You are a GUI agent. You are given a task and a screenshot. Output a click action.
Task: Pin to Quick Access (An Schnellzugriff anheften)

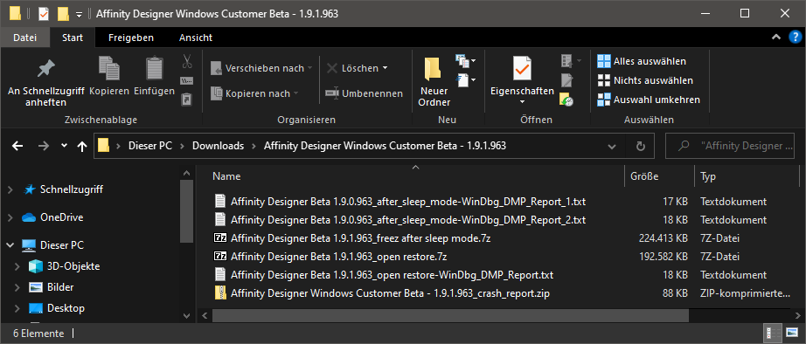45,82
